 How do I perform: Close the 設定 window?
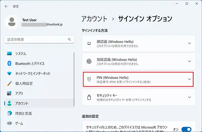click(197, 3)
